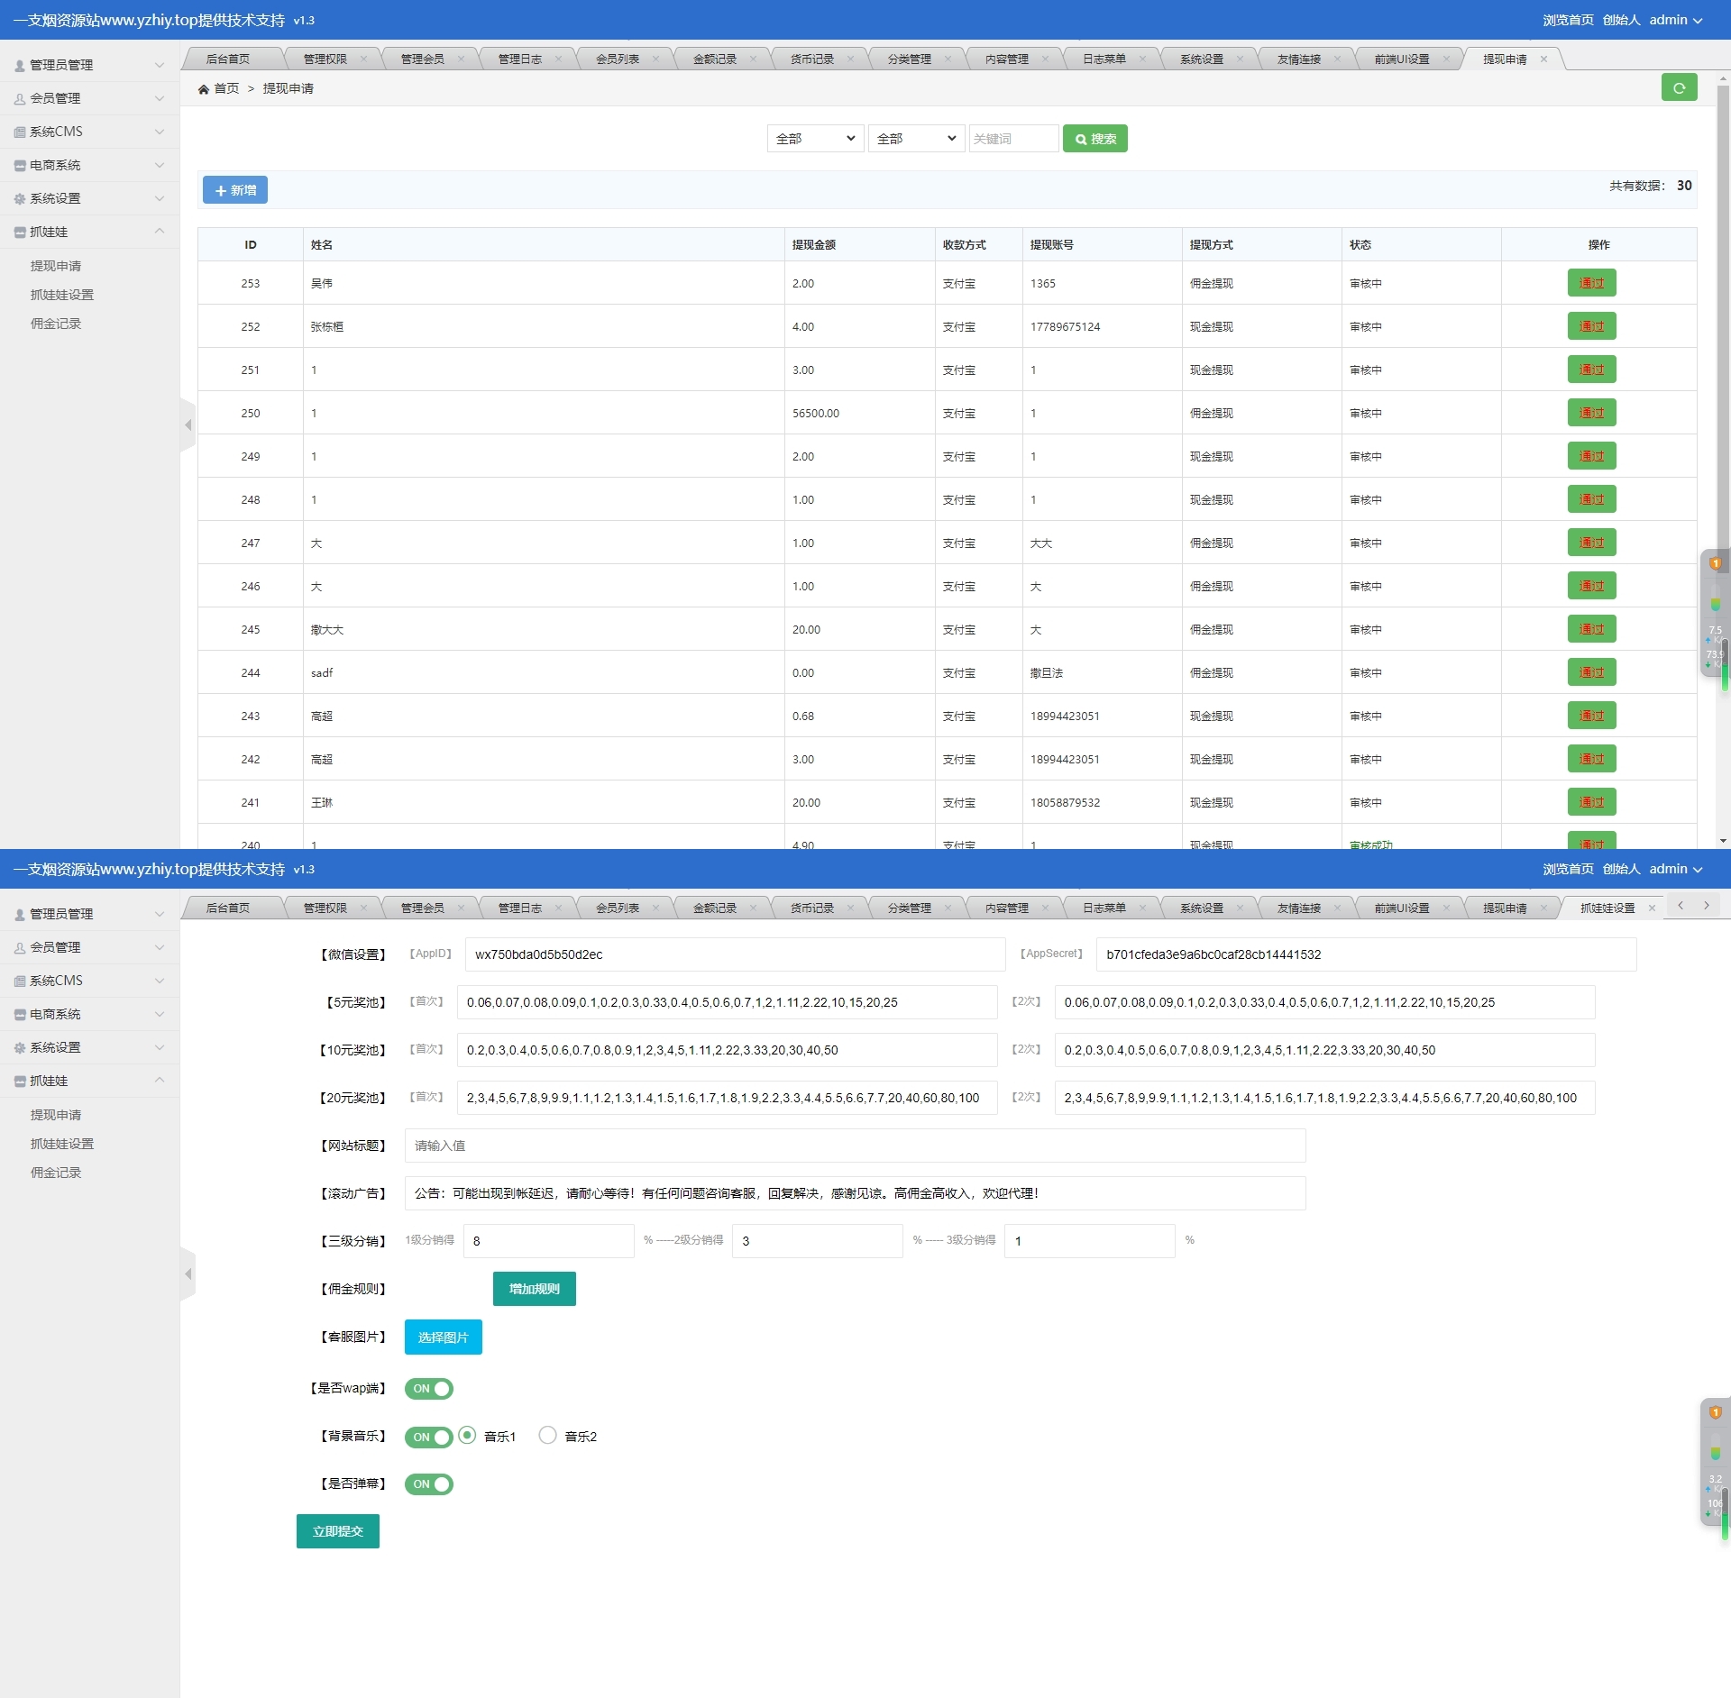This screenshot has width=1731, height=1698.
Task: Click the 管理员管理 icon in bottom sidebar
Action: coord(20,914)
